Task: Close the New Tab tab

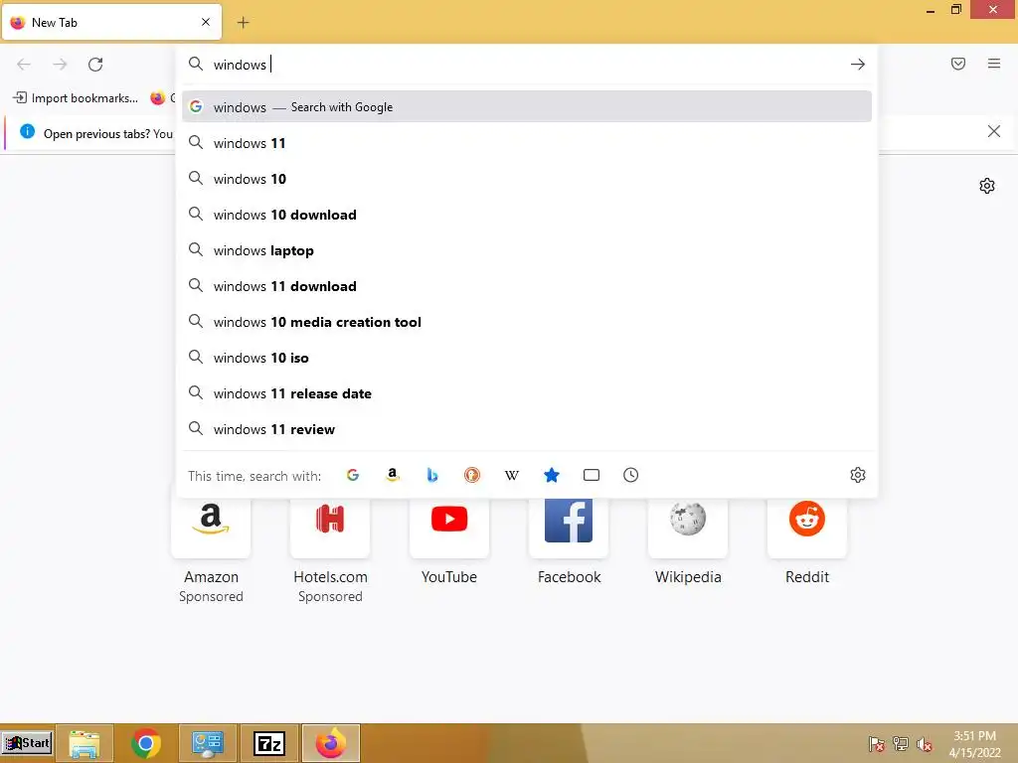Action: pos(206,22)
